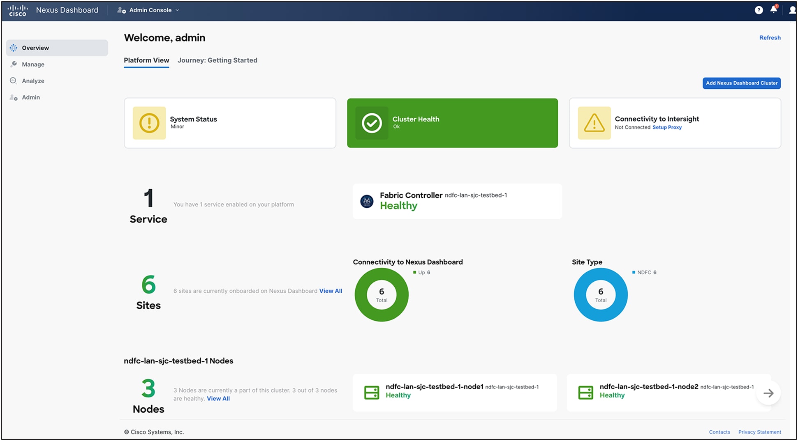Click 'Connectivity to Nexus Dashboard' heading
The height and width of the screenshot is (441, 798).
(x=407, y=262)
